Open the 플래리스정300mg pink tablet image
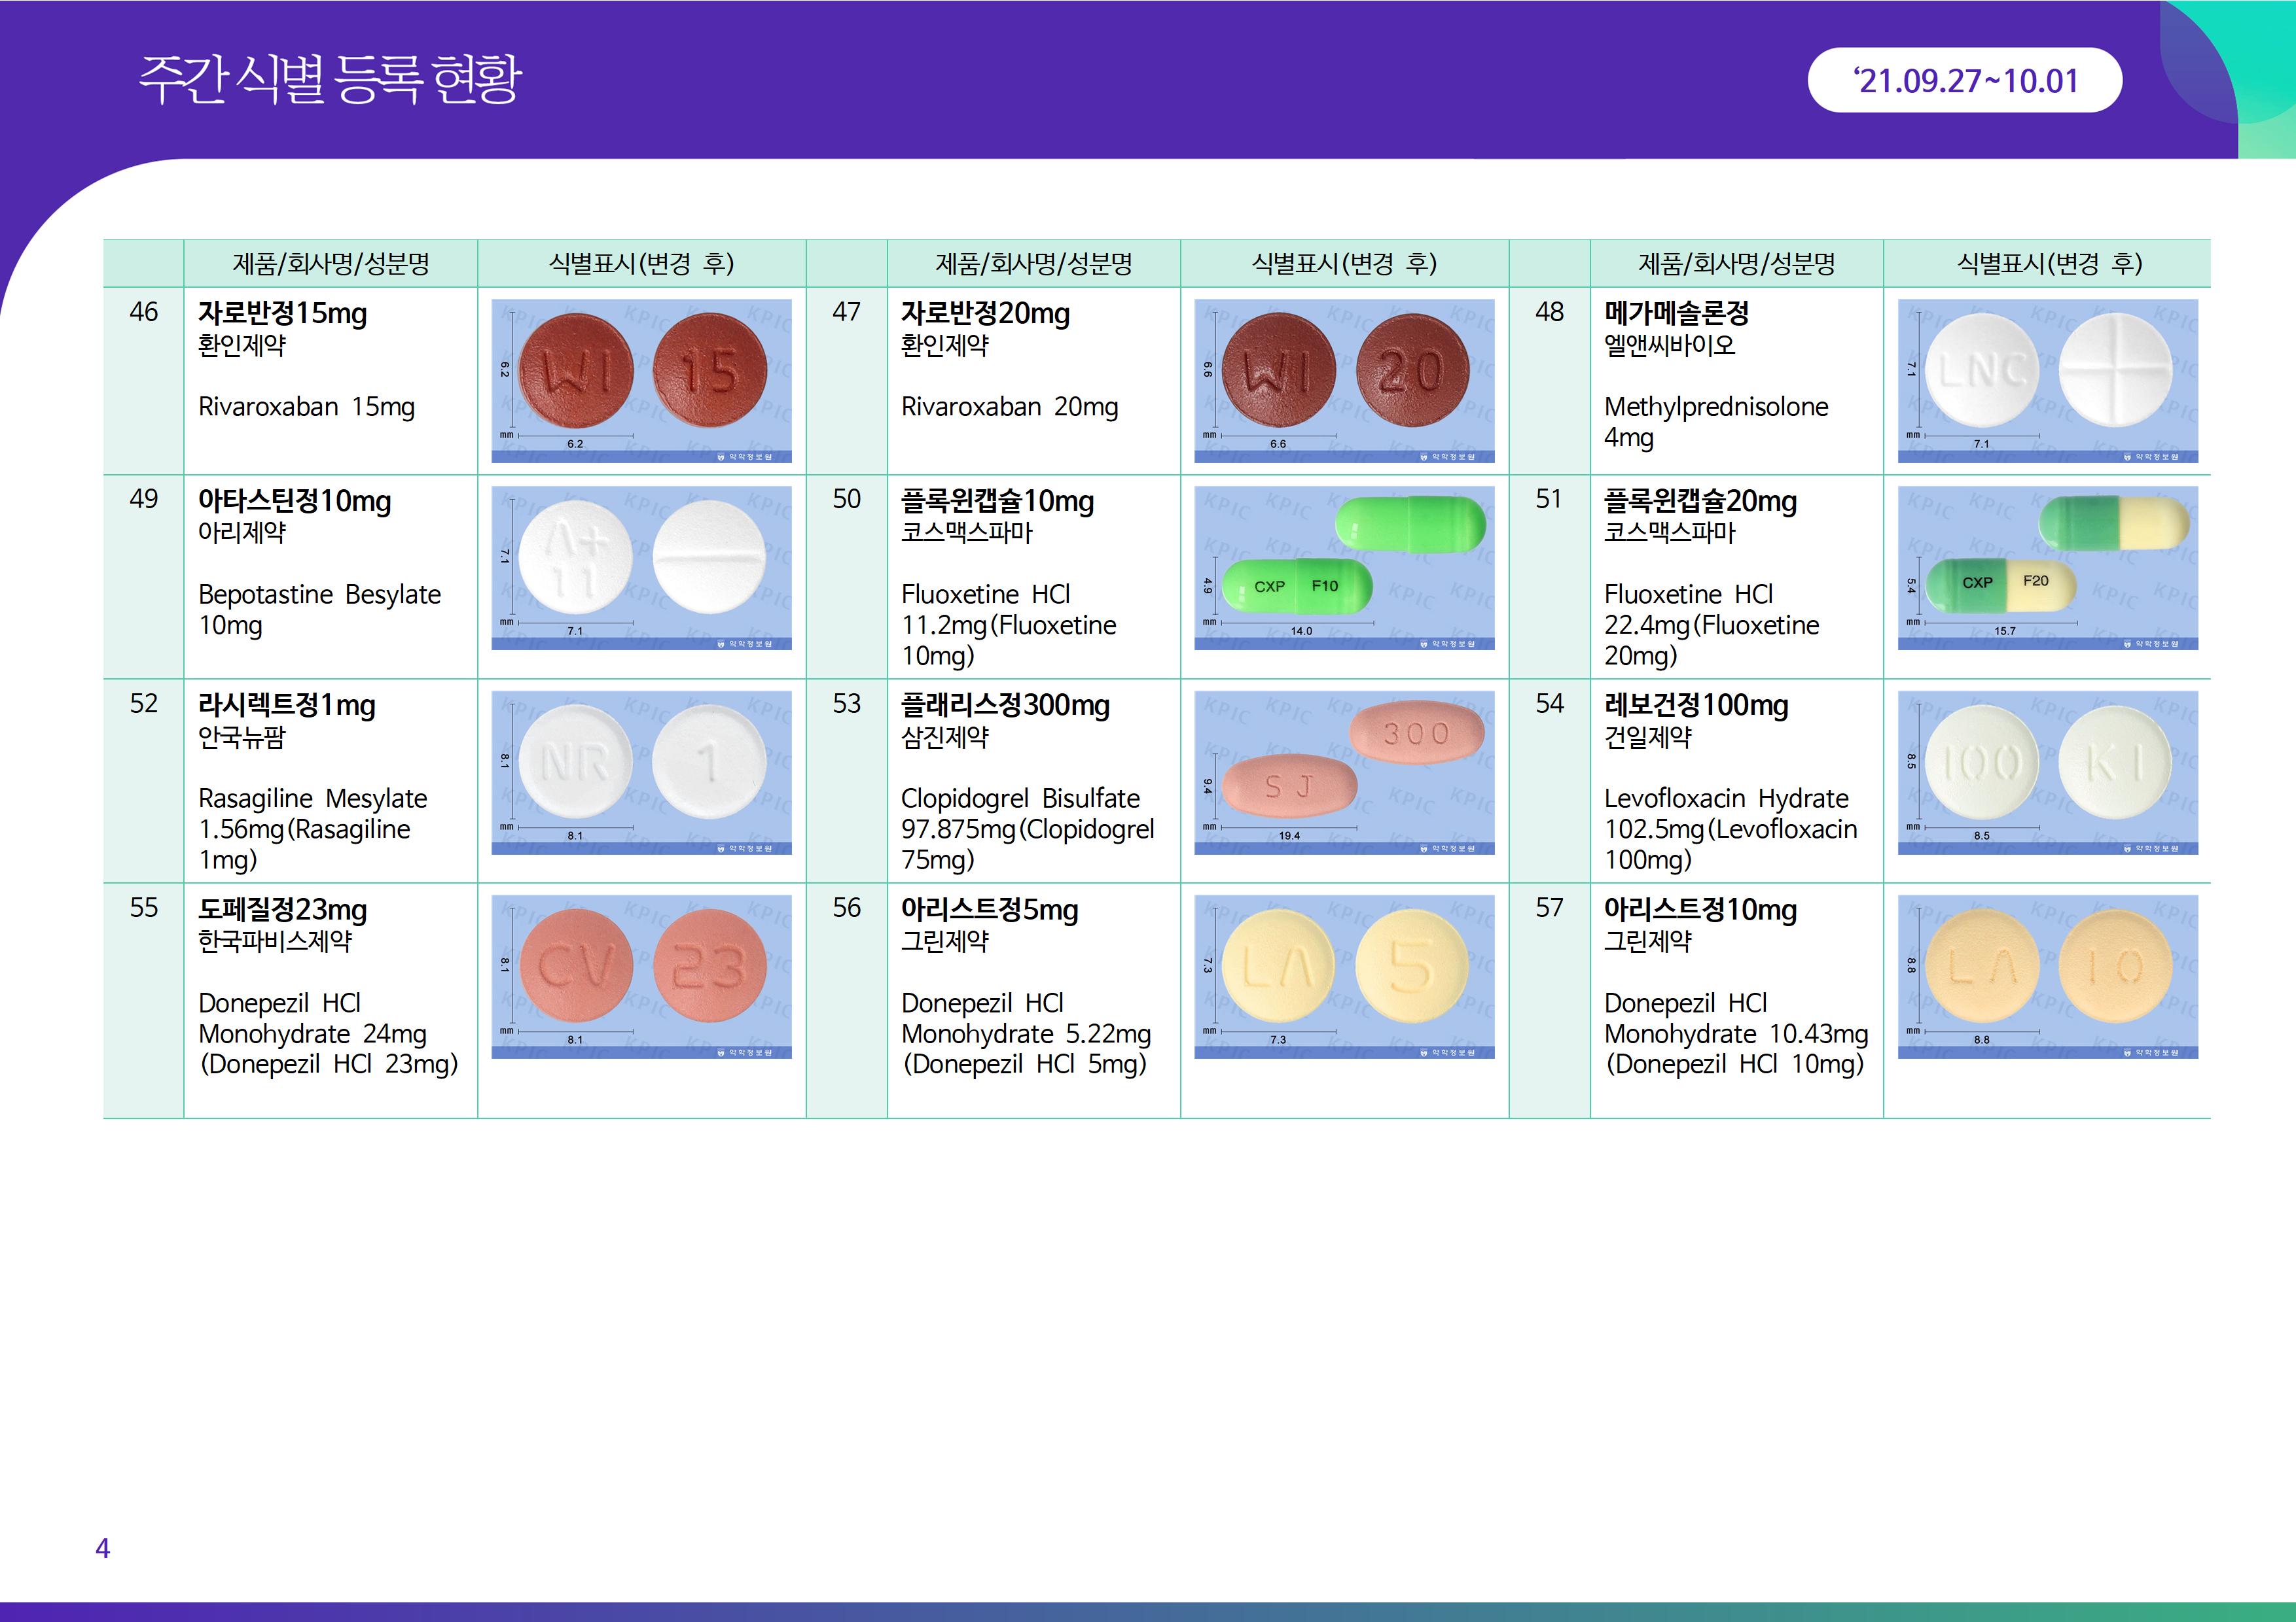Screen dimensions: 2296x1622 coord(1344,772)
